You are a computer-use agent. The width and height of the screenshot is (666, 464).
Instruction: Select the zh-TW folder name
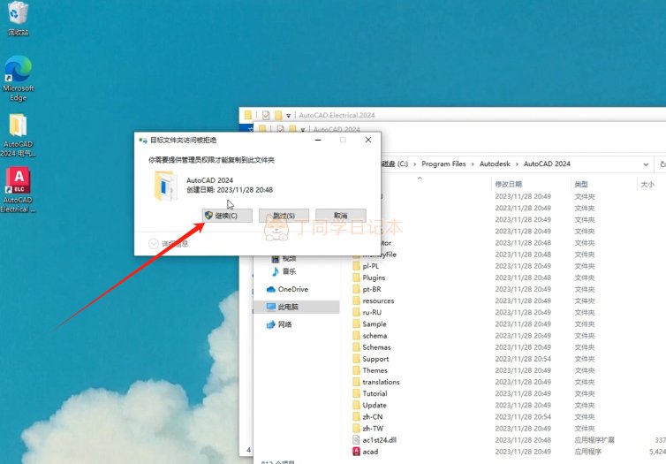tap(373, 429)
